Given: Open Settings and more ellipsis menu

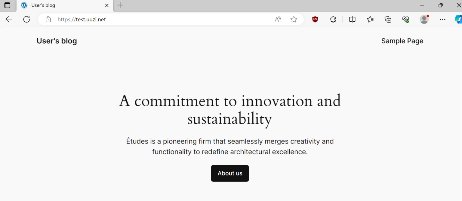Looking at the screenshot, I should (x=442, y=20).
